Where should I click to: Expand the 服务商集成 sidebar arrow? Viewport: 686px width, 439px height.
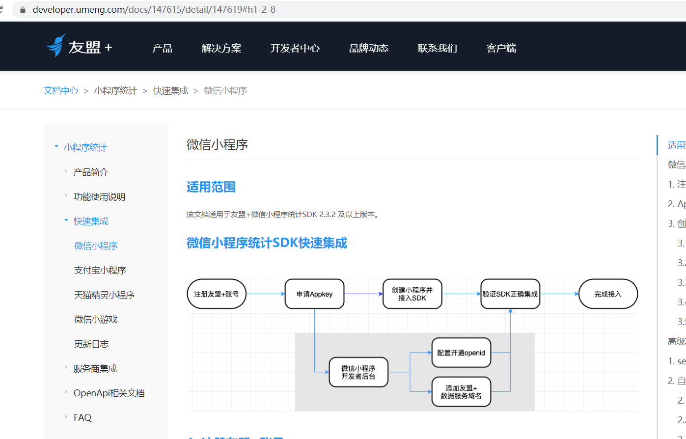[x=66, y=367]
